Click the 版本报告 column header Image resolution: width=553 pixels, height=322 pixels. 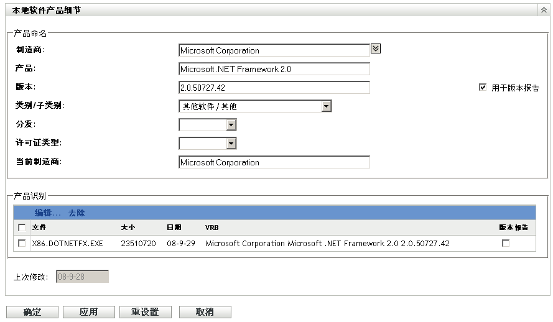click(514, 228)
